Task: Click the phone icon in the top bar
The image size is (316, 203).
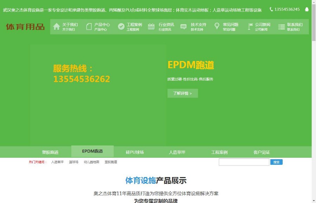Action: 271,9
